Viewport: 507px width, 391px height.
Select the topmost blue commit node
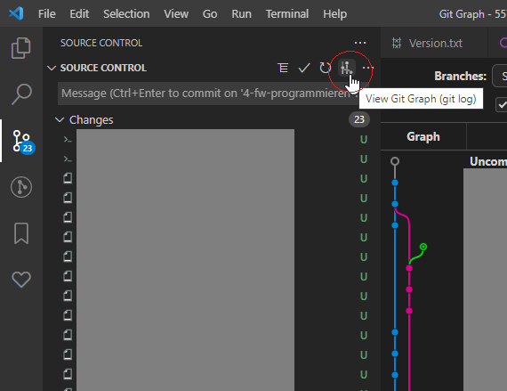(x=395, y=183)
